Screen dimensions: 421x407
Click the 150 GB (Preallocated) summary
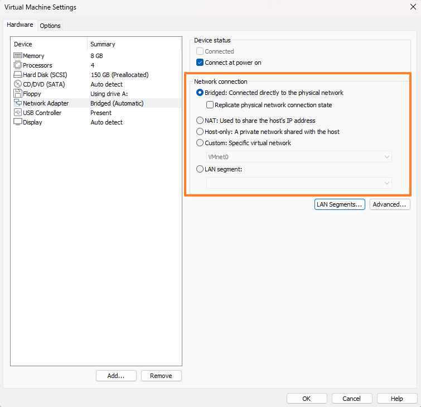[x=120, y=75]
